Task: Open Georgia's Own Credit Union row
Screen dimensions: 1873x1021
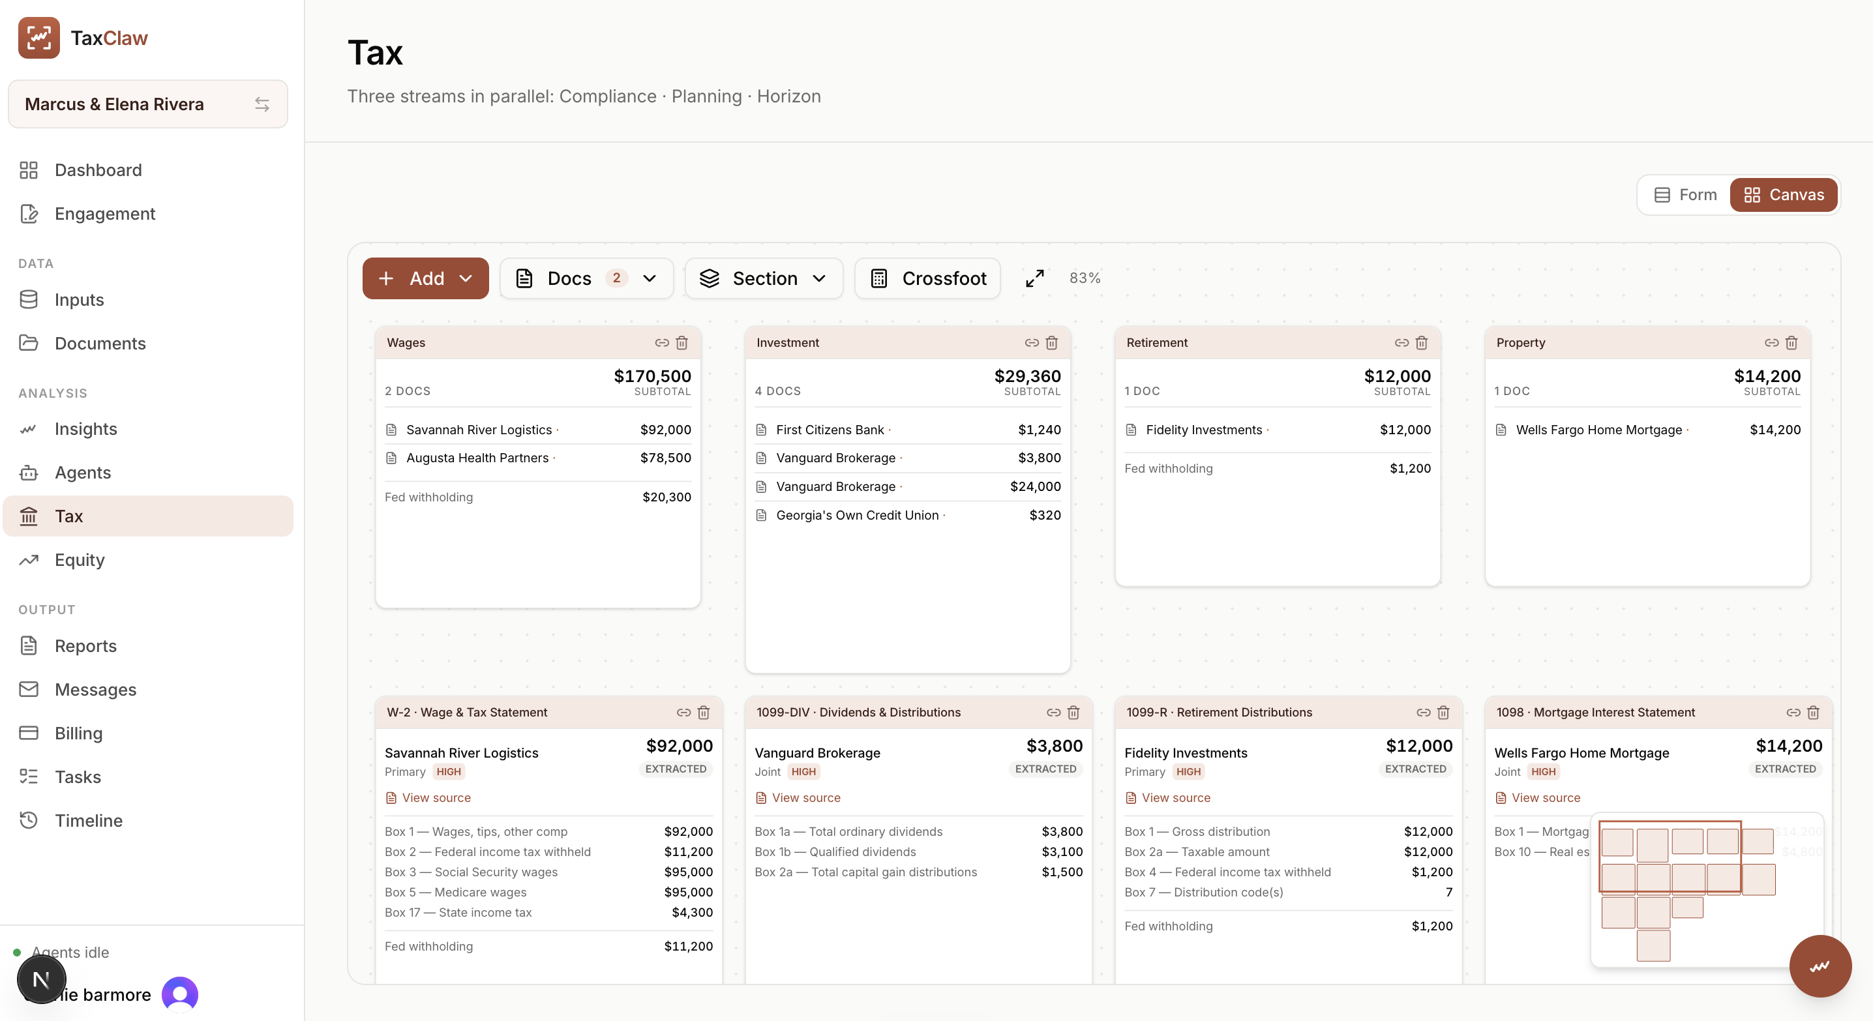Action: [x=907, y=514]
